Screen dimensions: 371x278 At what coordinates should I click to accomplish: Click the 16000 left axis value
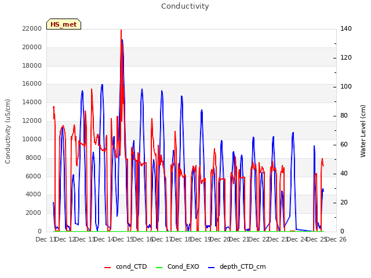pyautogui.click(x=32, y=83)
